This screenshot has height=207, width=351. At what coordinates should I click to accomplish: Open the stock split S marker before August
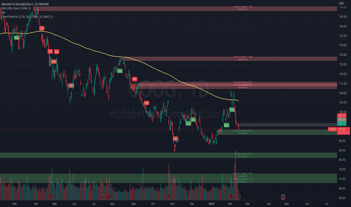(103, 197)
